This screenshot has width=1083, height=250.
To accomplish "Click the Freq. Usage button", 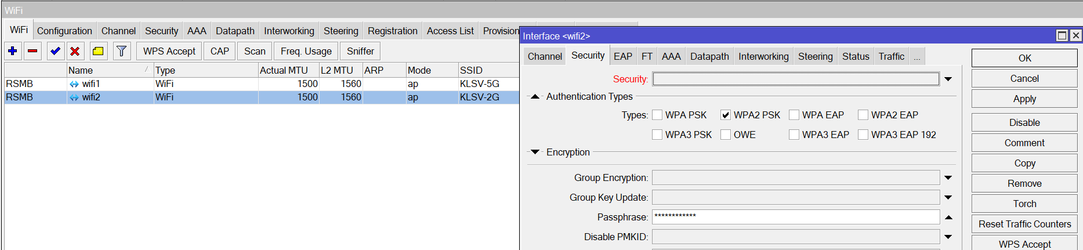I will coord(306,51).
